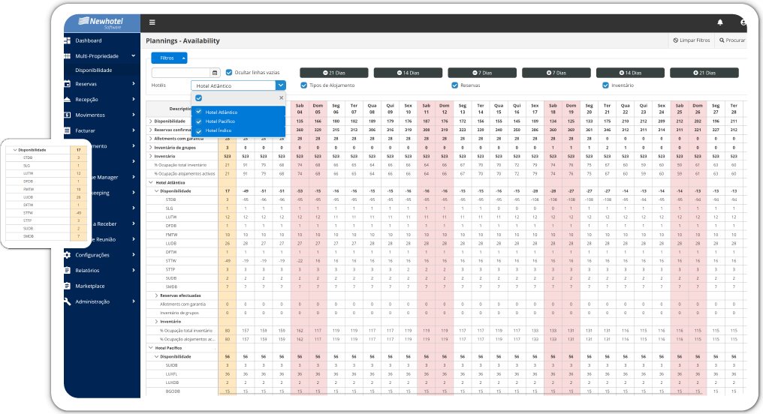The height and width of the screenshot is (414, 763).
Task: Click the Movimentos money icon in sidebar
Action: (68, 115)
